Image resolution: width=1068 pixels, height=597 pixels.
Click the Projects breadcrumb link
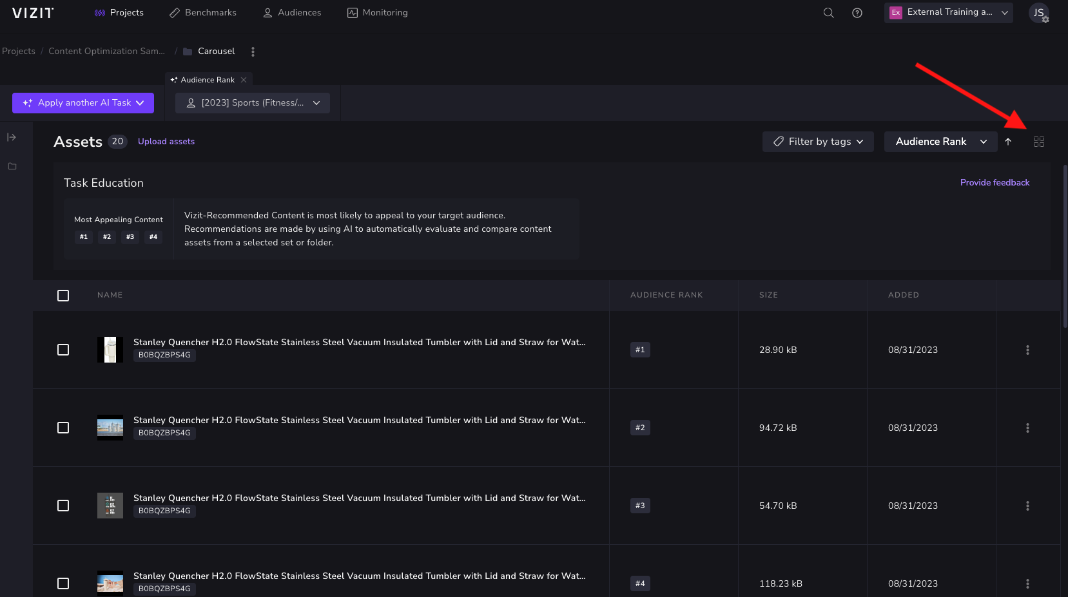[19, 52]
